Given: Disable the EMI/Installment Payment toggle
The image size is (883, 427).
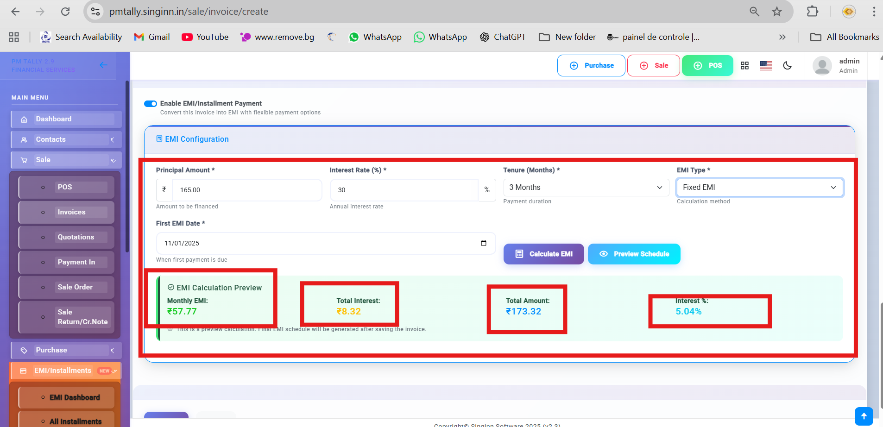Looking at the screenshot, I should [151, 104].
